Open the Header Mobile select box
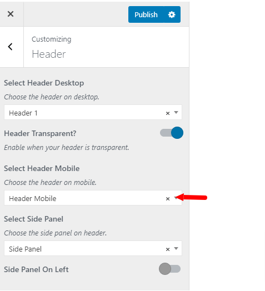Image resolution: width=265 pixels, height=291 pixels. point(93,198)
